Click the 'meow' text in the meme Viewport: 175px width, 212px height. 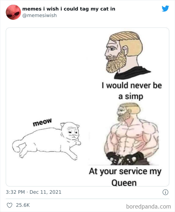pos(42,122)
